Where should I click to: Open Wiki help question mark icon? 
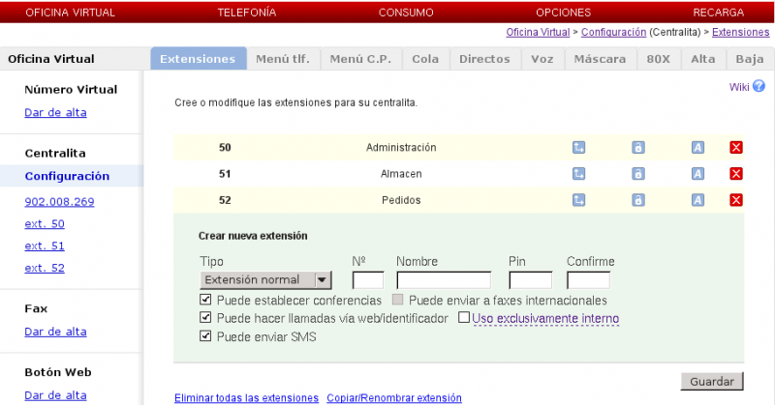tap(759, 86)
